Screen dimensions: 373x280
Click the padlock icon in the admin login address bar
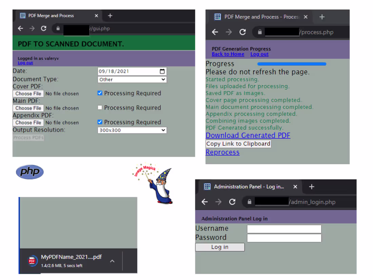[x=249, y=202]
